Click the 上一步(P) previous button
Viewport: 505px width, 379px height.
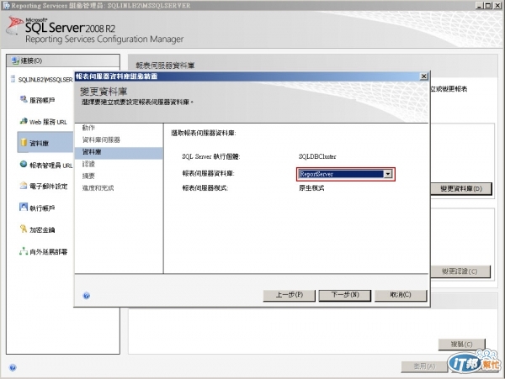point(290,295)
